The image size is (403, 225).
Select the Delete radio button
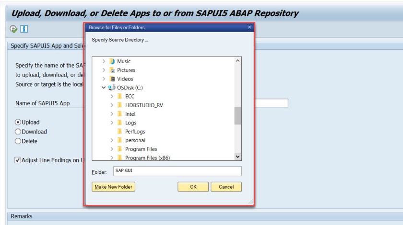(x=18, y=141)
